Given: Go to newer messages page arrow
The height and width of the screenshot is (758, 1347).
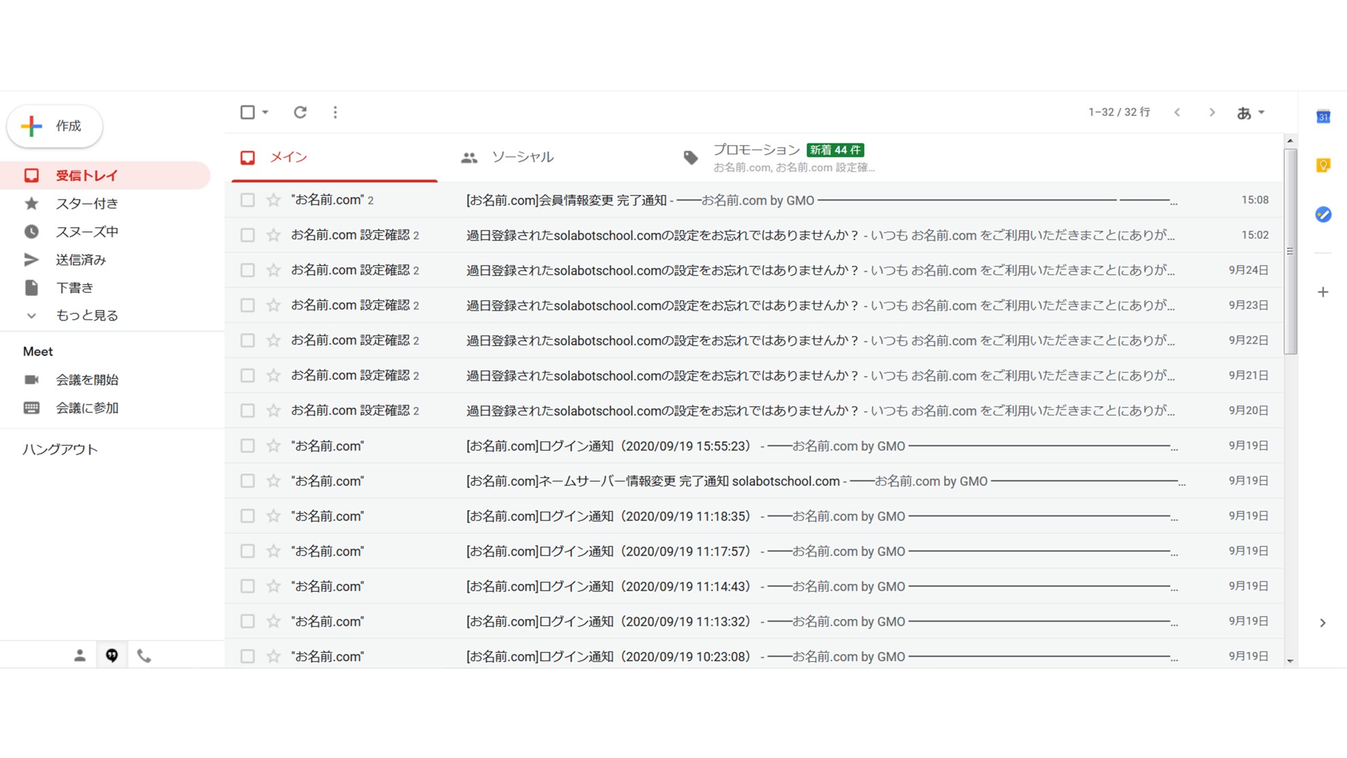Looking at the screenshot, I should pyautogui.click(x=1177, y=113).
